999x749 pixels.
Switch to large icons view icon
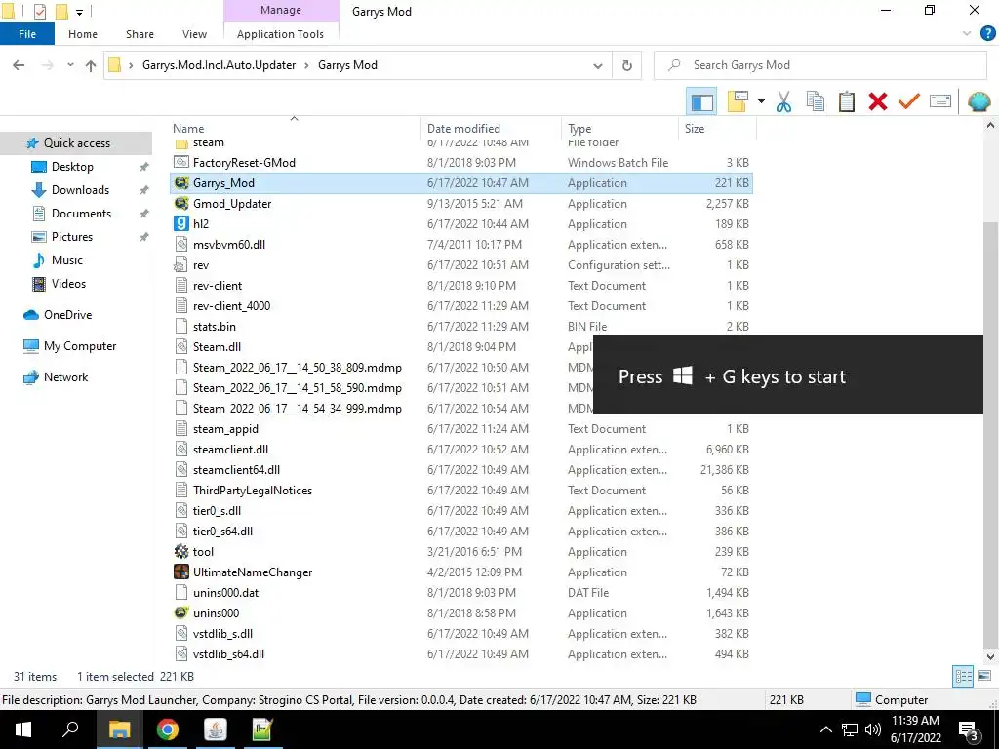(x=984, y=677)
